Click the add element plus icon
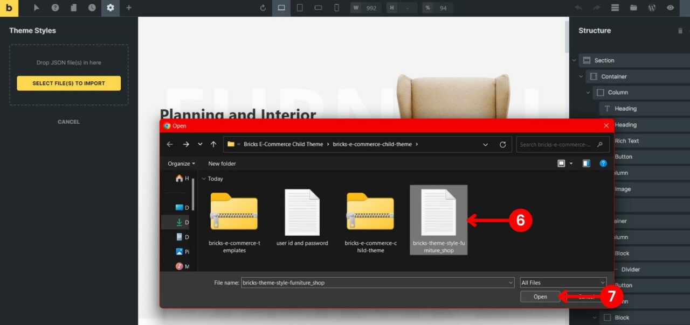Viewport: 690px width, 325px height. point(128,8)
